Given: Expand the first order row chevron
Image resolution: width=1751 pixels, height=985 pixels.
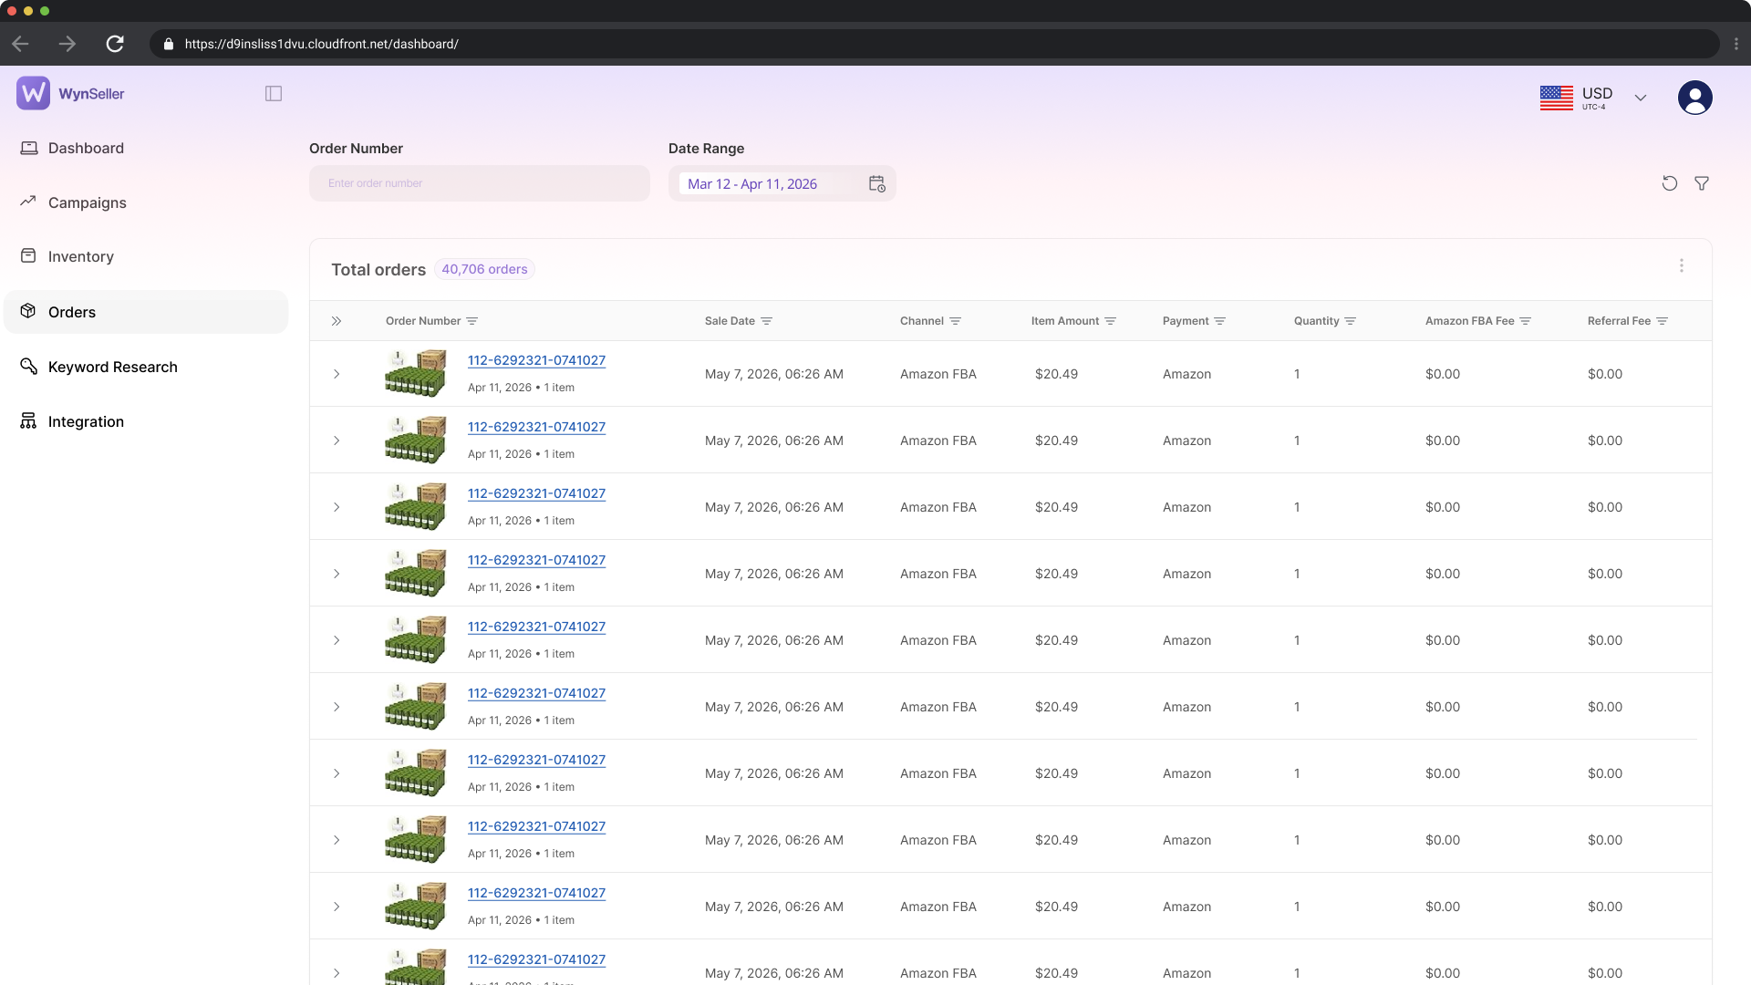Looking at the screenshot, I should [x=337, y=374].
